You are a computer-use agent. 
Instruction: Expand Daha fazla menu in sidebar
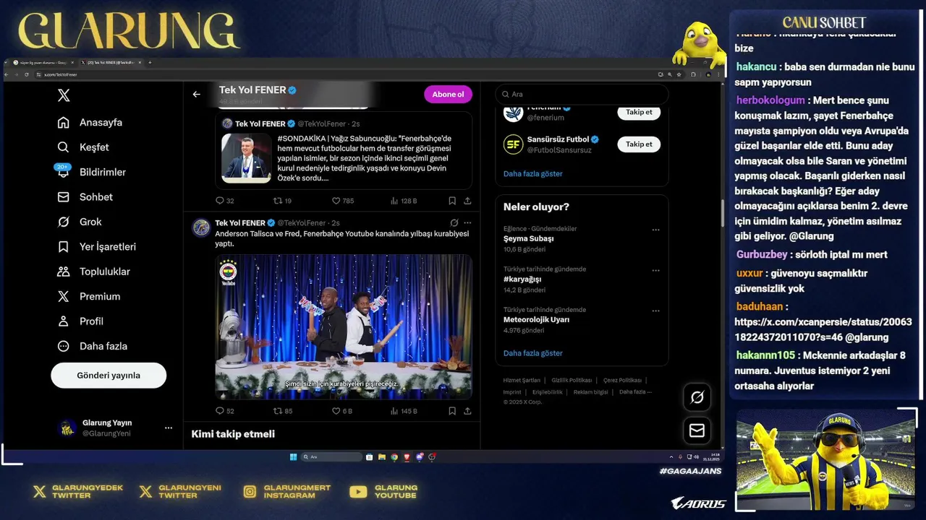[92, 346]
